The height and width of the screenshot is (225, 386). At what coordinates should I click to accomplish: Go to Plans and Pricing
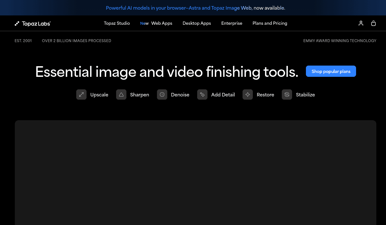click(x=270, y=23)
